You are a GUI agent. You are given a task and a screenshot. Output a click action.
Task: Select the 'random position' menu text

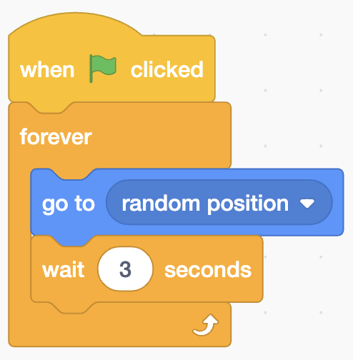pos(205,204)
